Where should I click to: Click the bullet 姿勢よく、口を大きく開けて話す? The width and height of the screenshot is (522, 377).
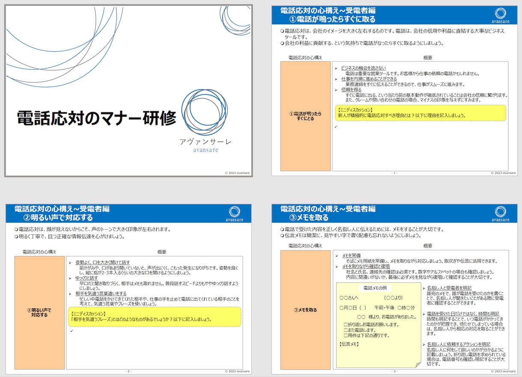pos(102,262)
